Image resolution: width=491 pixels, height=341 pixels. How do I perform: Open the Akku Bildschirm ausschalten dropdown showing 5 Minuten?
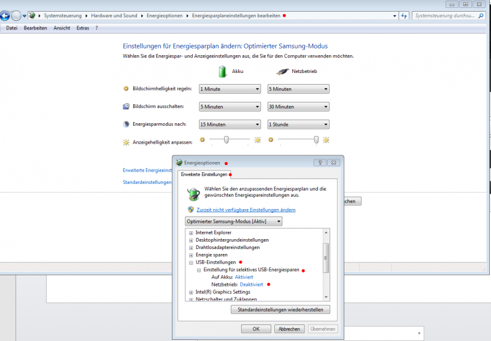(230, 107)
